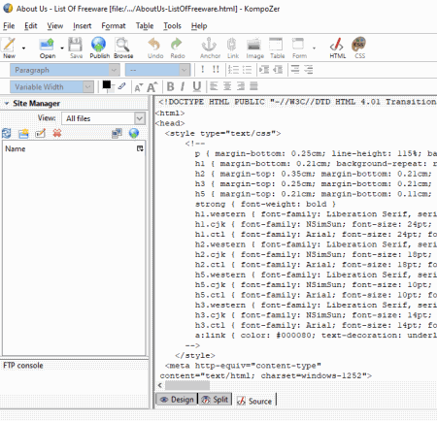Click the black text color swatch
This screenshot has width=437, height=421.
(107, 85)
